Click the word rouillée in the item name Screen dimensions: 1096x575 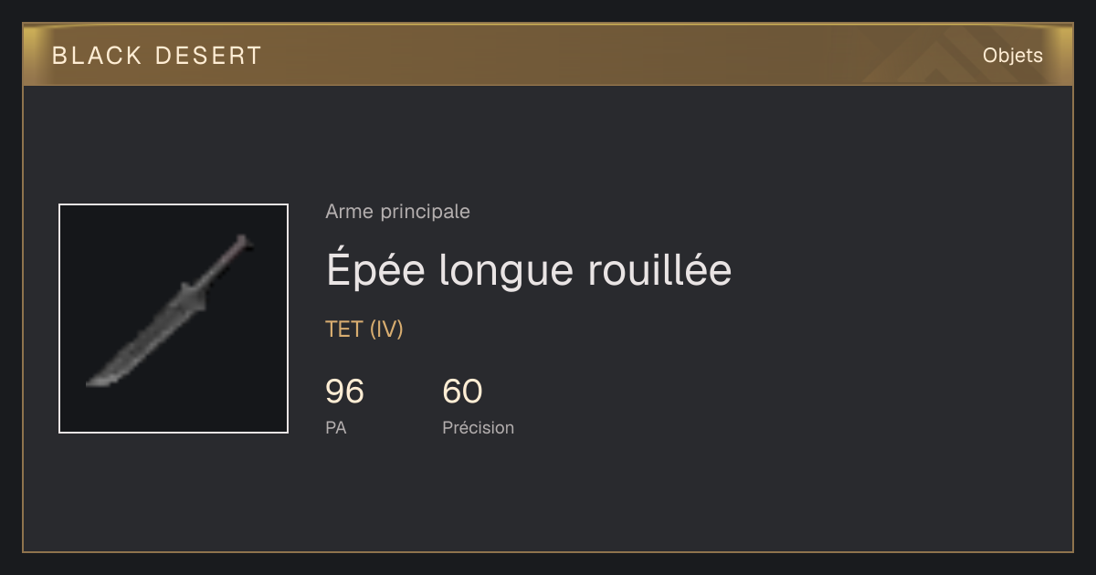coord(659,270)
